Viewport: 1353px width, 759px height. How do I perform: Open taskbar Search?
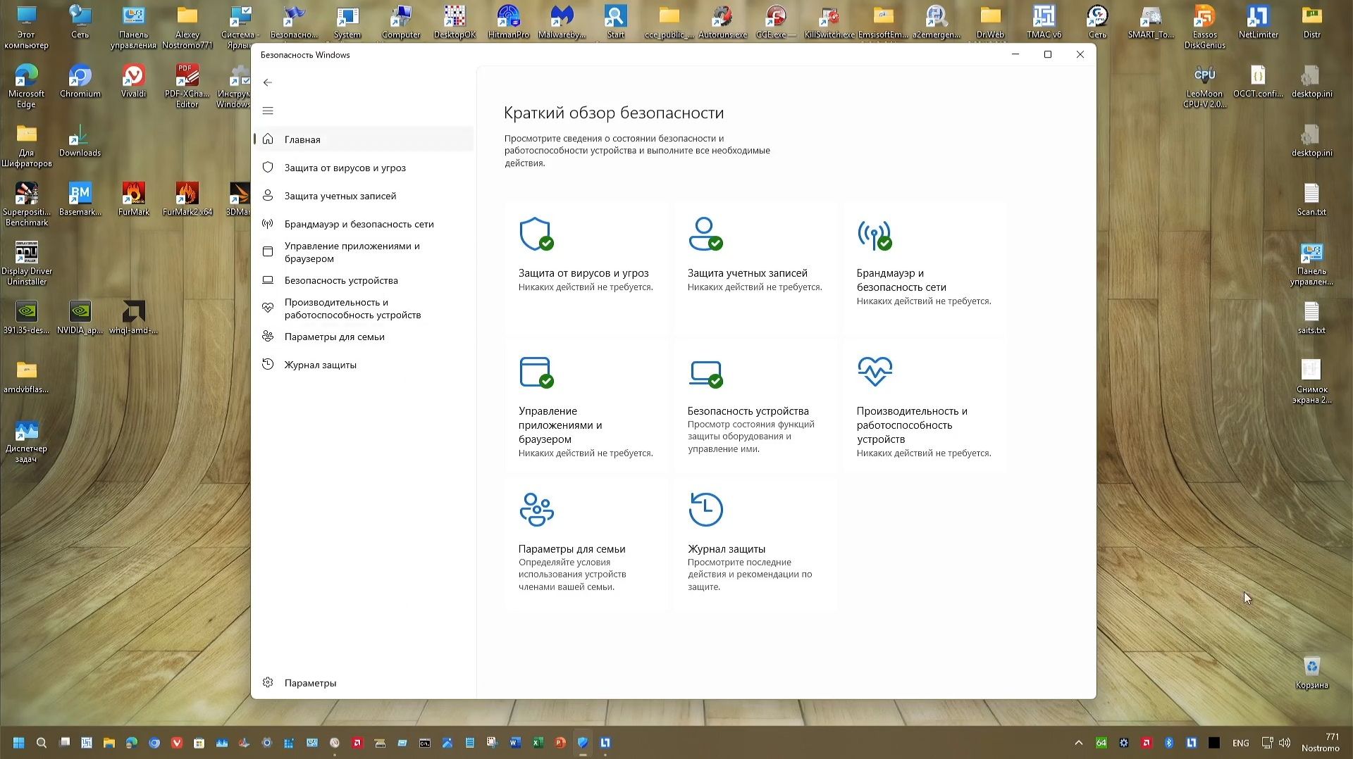point(42,743)
